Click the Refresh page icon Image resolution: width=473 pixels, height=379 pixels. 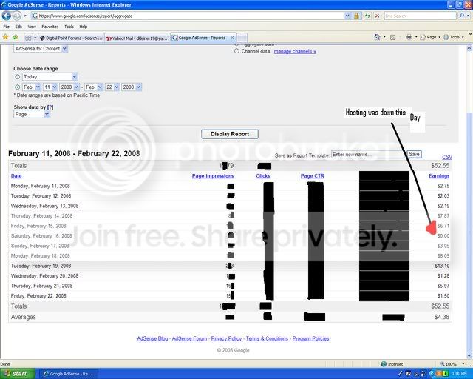coord(367,16)
